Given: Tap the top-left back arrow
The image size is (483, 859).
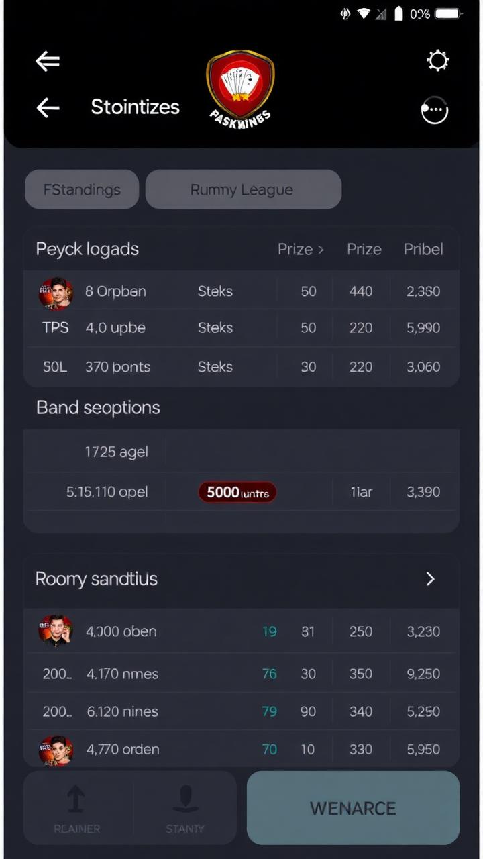Looking at the screenshot, I should click(47, 61).
